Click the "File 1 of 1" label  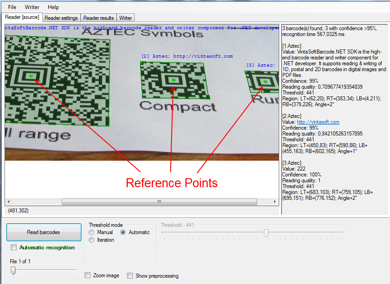click(20, 261)
